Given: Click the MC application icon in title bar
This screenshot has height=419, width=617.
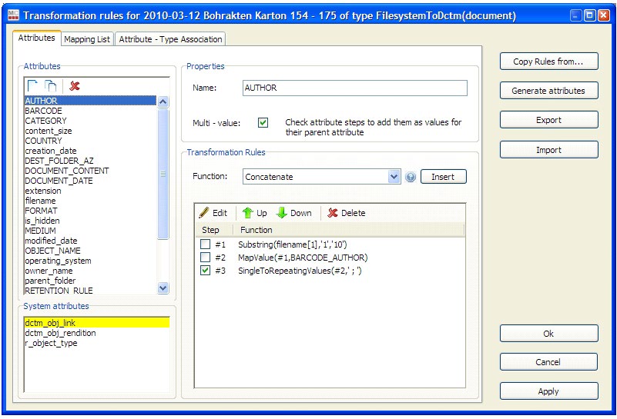Looking at the screenshot, I should [x=13, y=15].
